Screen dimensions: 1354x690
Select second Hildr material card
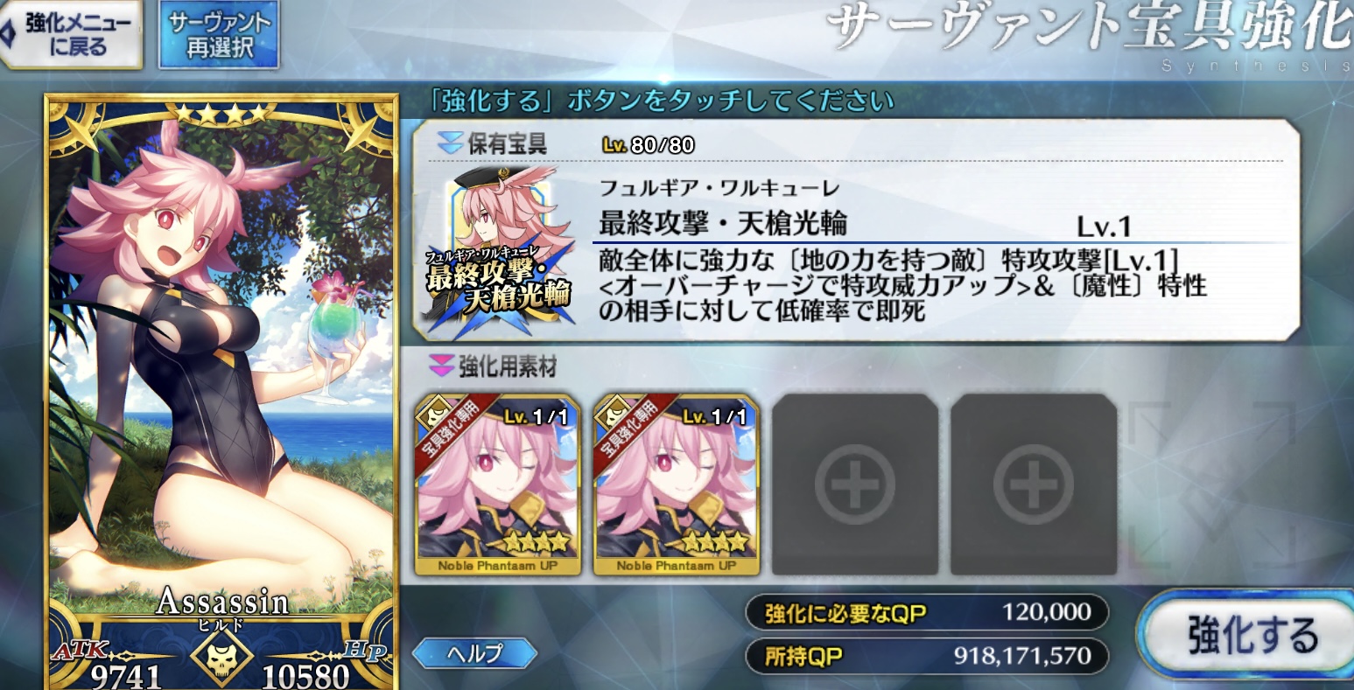[675, 484]
